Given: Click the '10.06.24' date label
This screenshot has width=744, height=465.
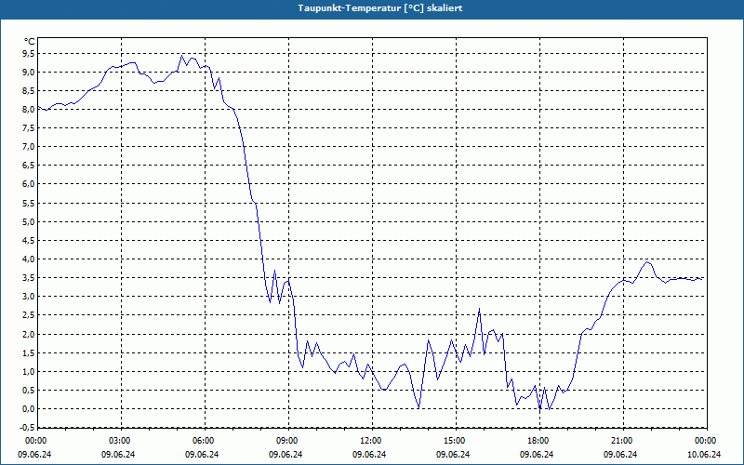Looking at the screenshot, I should pyautogui.click(x=704, y=454).
